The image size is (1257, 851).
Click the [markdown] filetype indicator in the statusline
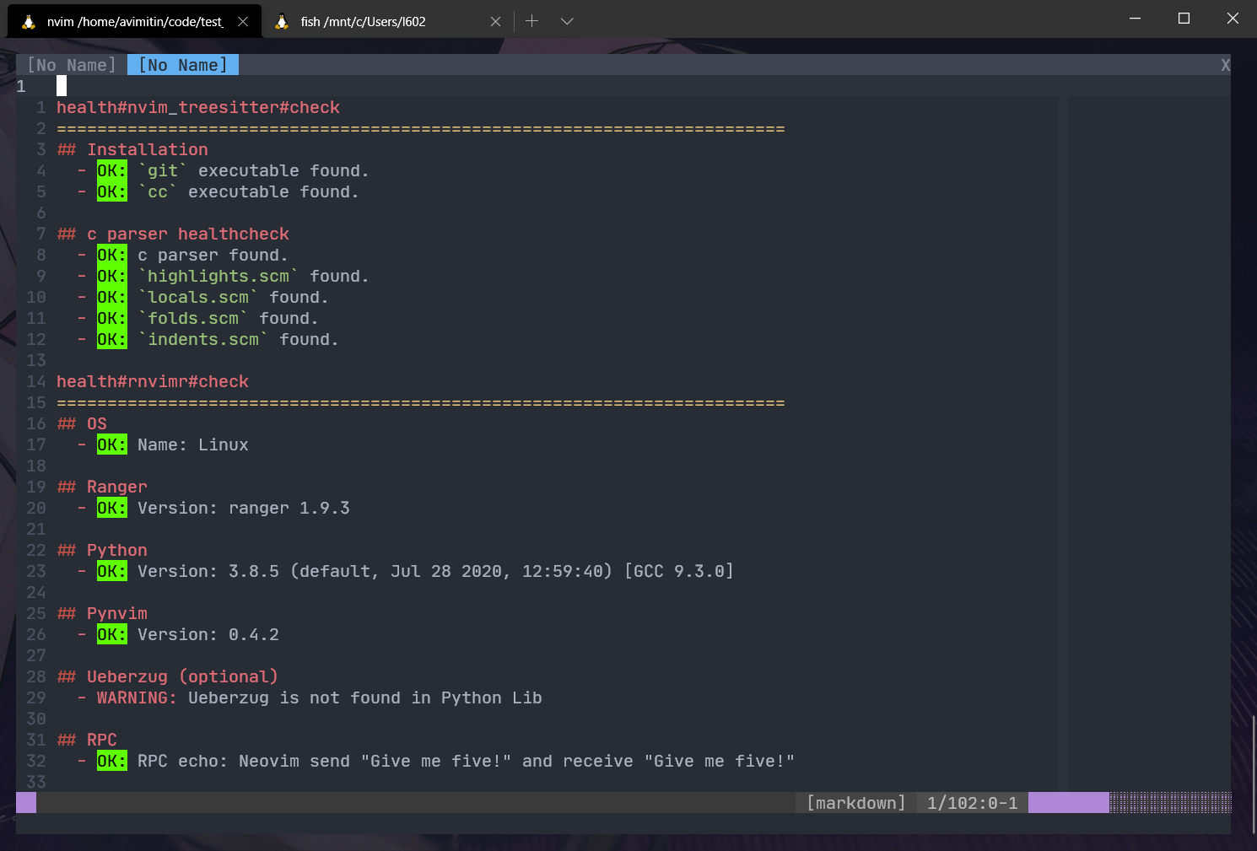coord(855,802)
